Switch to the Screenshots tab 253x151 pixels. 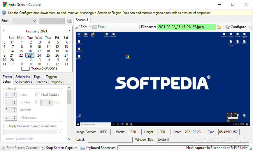[23, 82]
